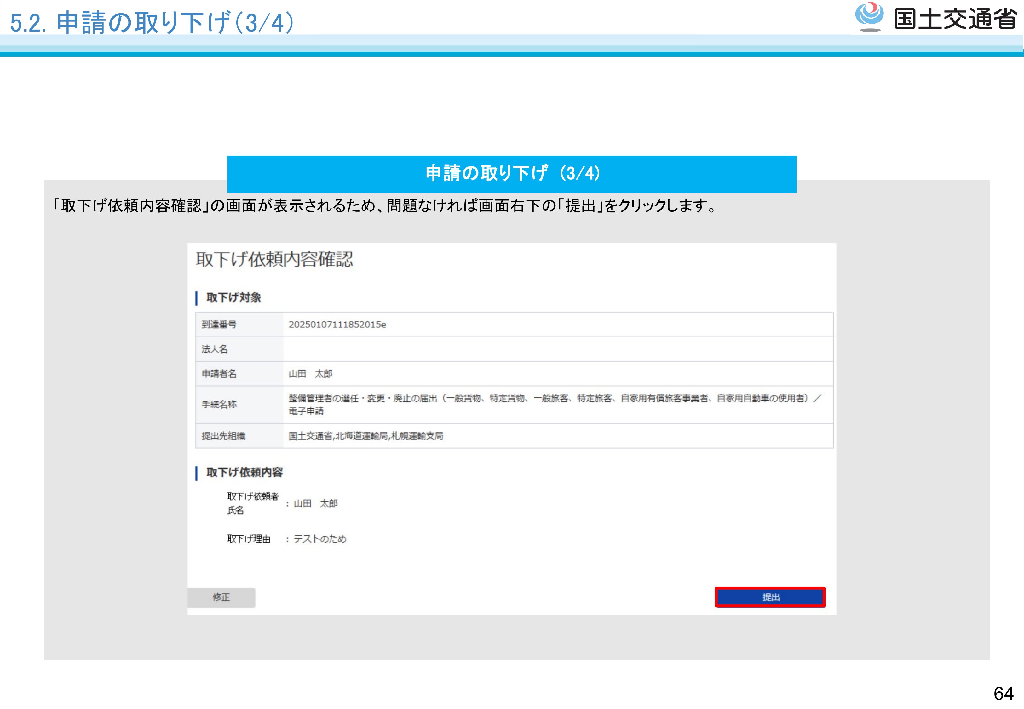Click the blue 申請の取り下げ (3/4) banner

click(x=512, y=174)
